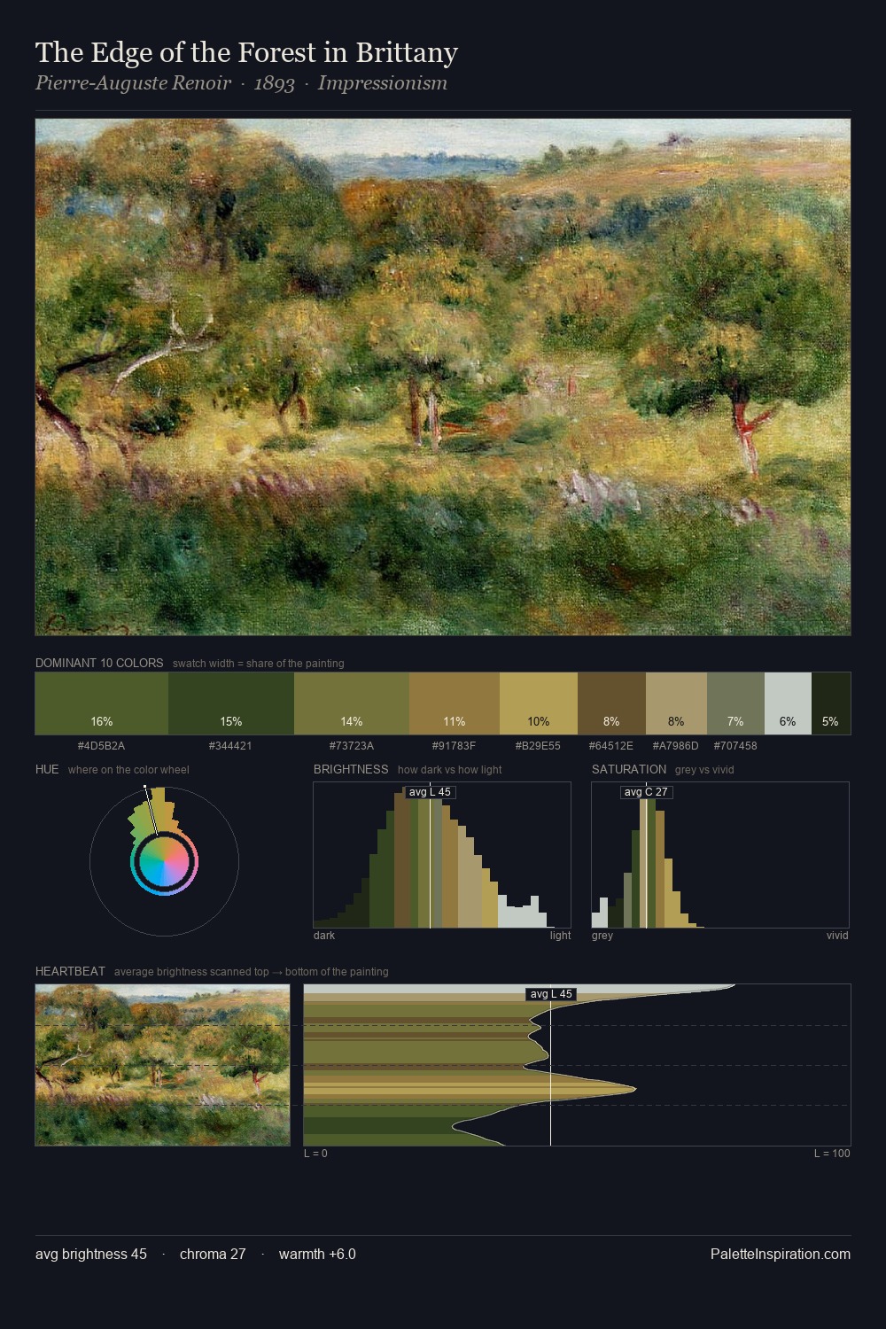Click 'avg L 45' tag in heartbeat chart
Viewport: 886px width, 1329px height.
pos(551,994)
